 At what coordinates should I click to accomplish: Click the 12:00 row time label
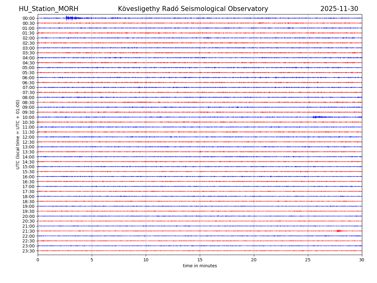29,137
